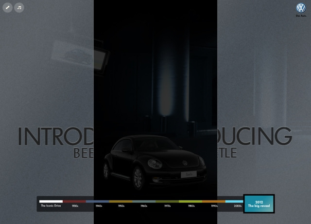
Task: Navigate to the 1970s timeline segment
Action: coord(167,204)
